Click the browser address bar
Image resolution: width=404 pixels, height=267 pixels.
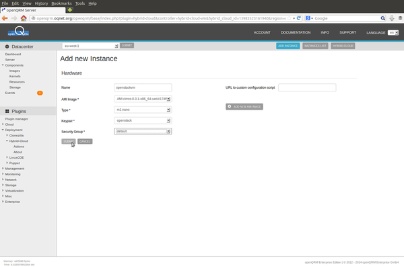[x=161, y=18]
